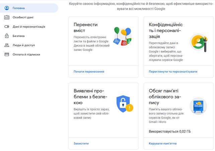The width and height of the screenshot is (215, 151).
Task: Click the privacy personalization avatar illustration
Action: click(x=199, y=42)
